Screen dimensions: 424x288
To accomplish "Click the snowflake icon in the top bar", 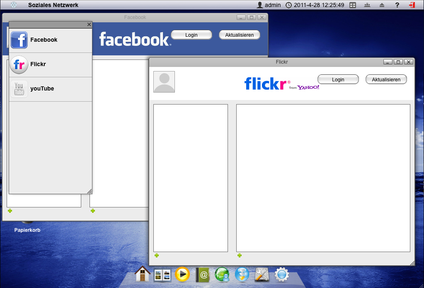I will coord(14,5).
